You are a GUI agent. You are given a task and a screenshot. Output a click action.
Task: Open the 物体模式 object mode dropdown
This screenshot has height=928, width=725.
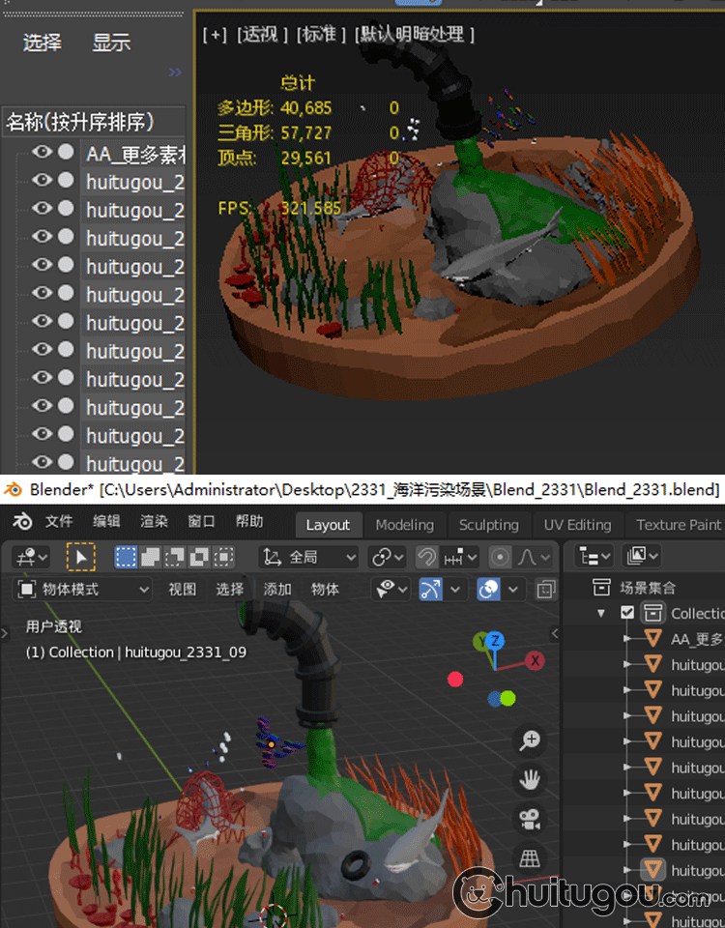[84, 589]
